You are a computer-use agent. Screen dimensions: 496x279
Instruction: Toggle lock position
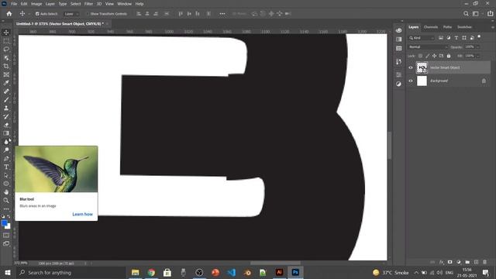coord(434,56)
